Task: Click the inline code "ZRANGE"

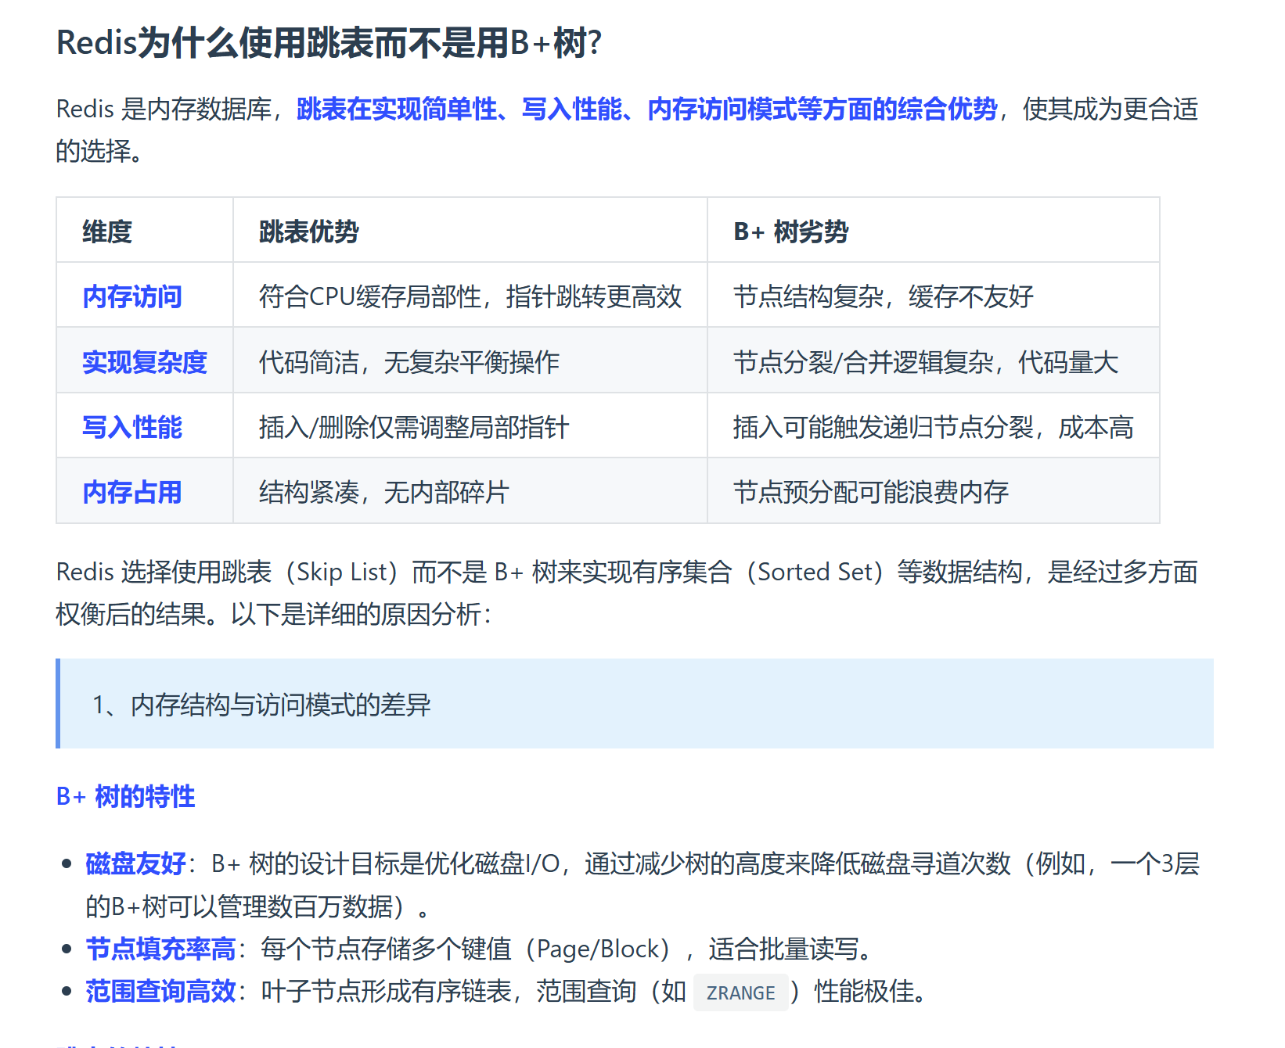Action: [740, 992]
